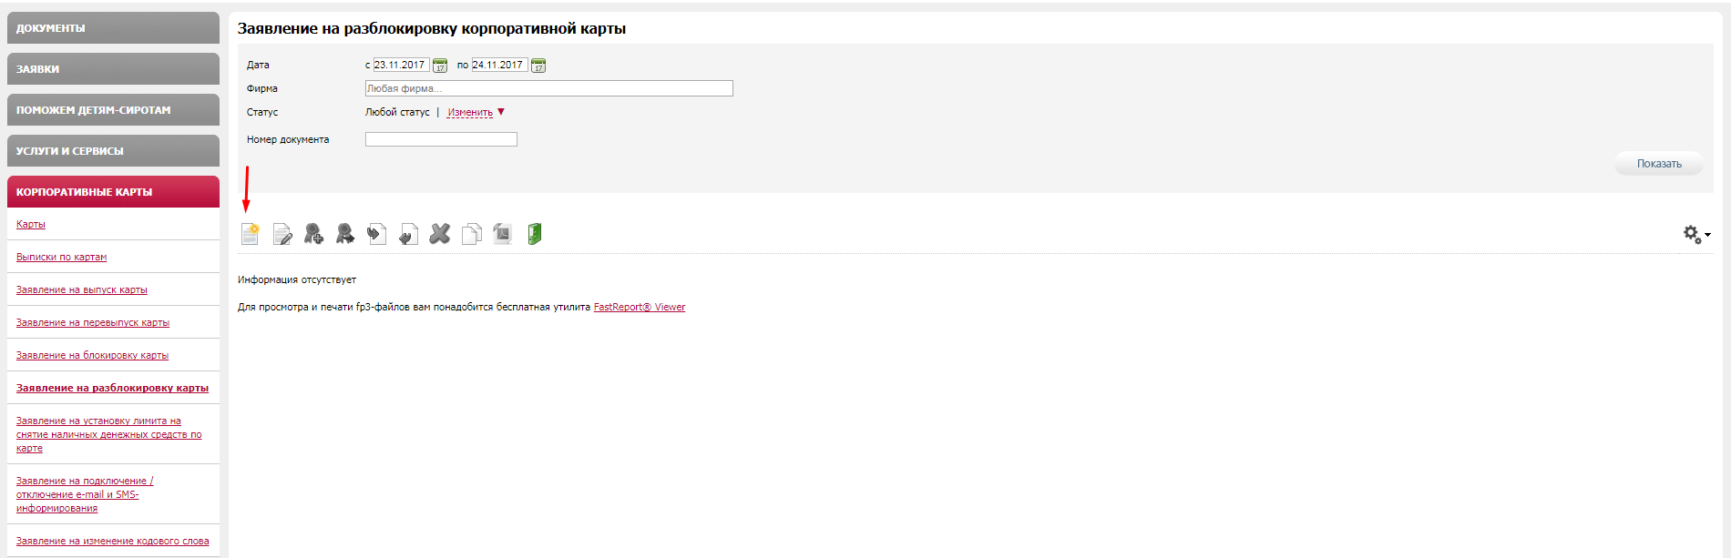Open the УСЛУГИ И СЕРВИСЫ menu section
This screenshot has height=558, width=1731.
point(113,151)
